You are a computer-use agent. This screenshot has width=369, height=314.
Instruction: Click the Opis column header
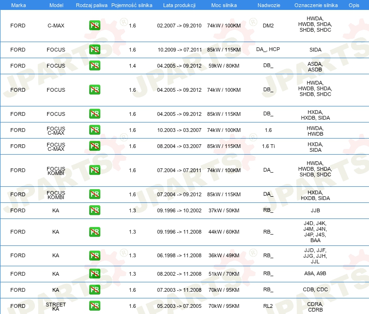pos(354,5)
